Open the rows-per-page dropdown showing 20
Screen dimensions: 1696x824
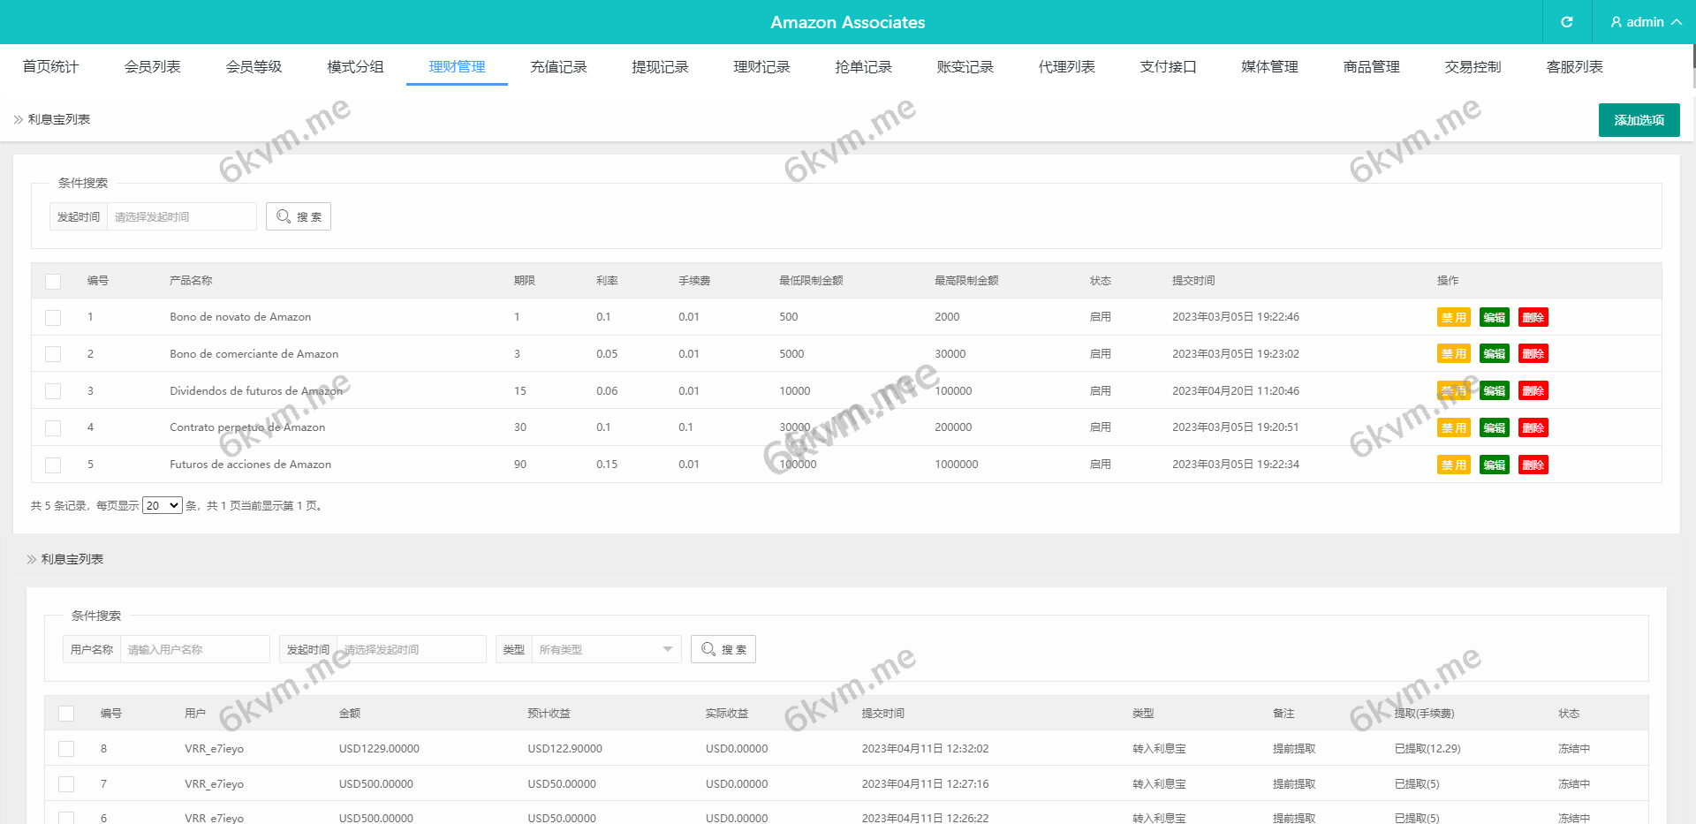[x=162, y=505]
